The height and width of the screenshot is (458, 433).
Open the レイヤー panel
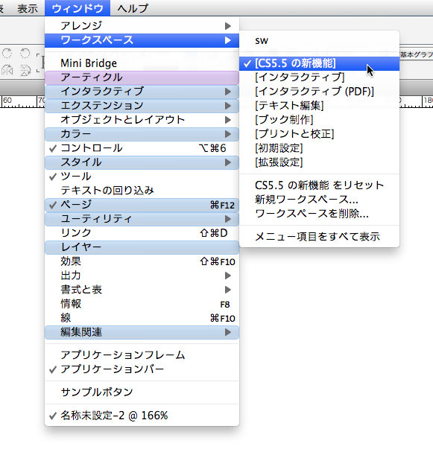coord(142,247)
